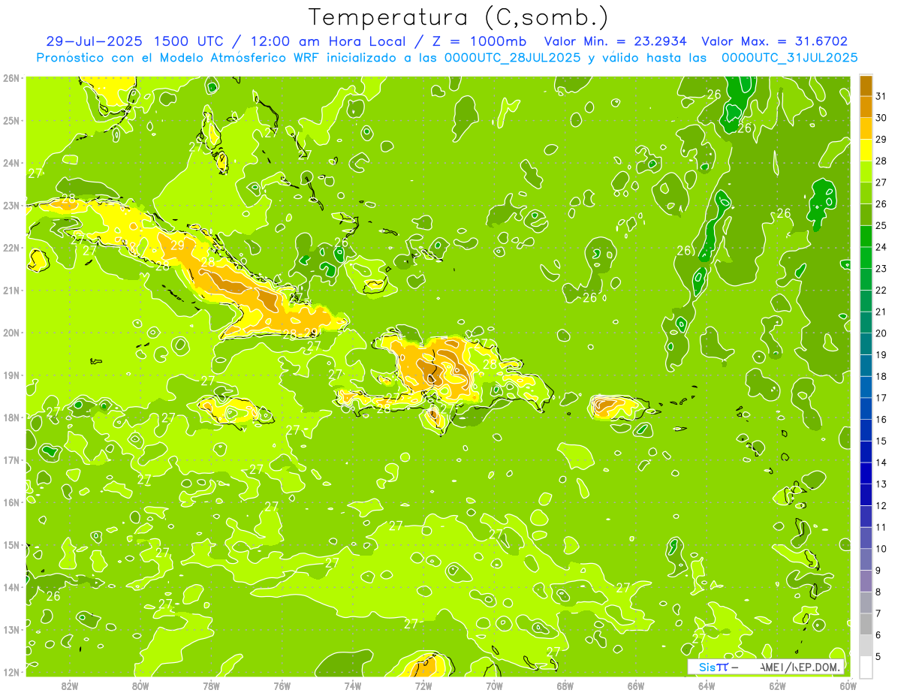Click the color bar label "8"

tap(880, 592)
